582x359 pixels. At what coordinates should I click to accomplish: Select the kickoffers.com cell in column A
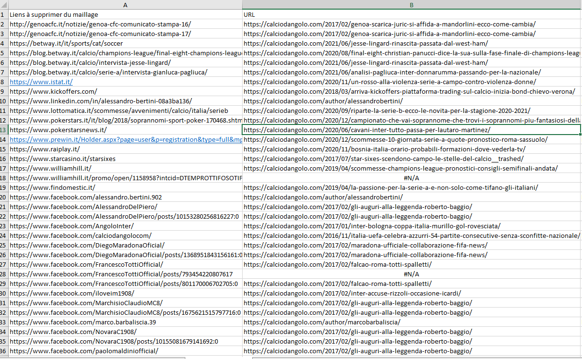click(x=53, y=91)
